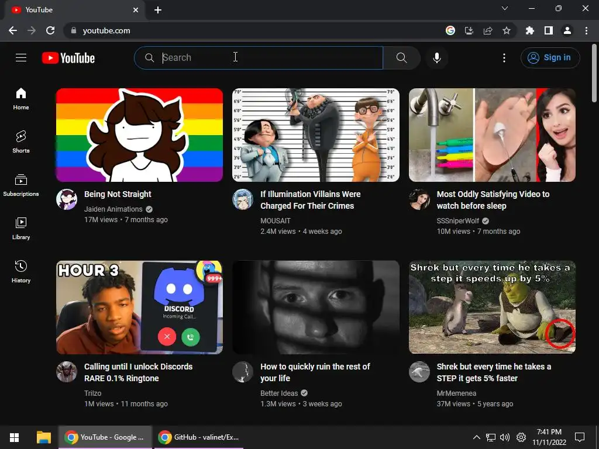Open Jaiden Animations channel name
Screen dimensions: 599x449
[113, 209]
